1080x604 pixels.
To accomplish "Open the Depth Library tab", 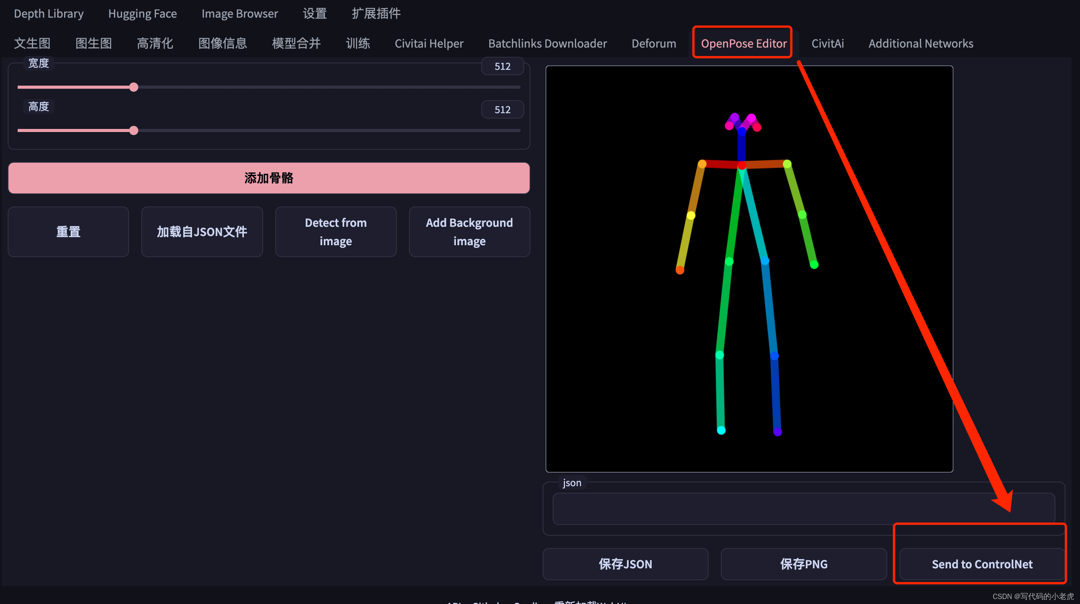I will tap(49, 13).
